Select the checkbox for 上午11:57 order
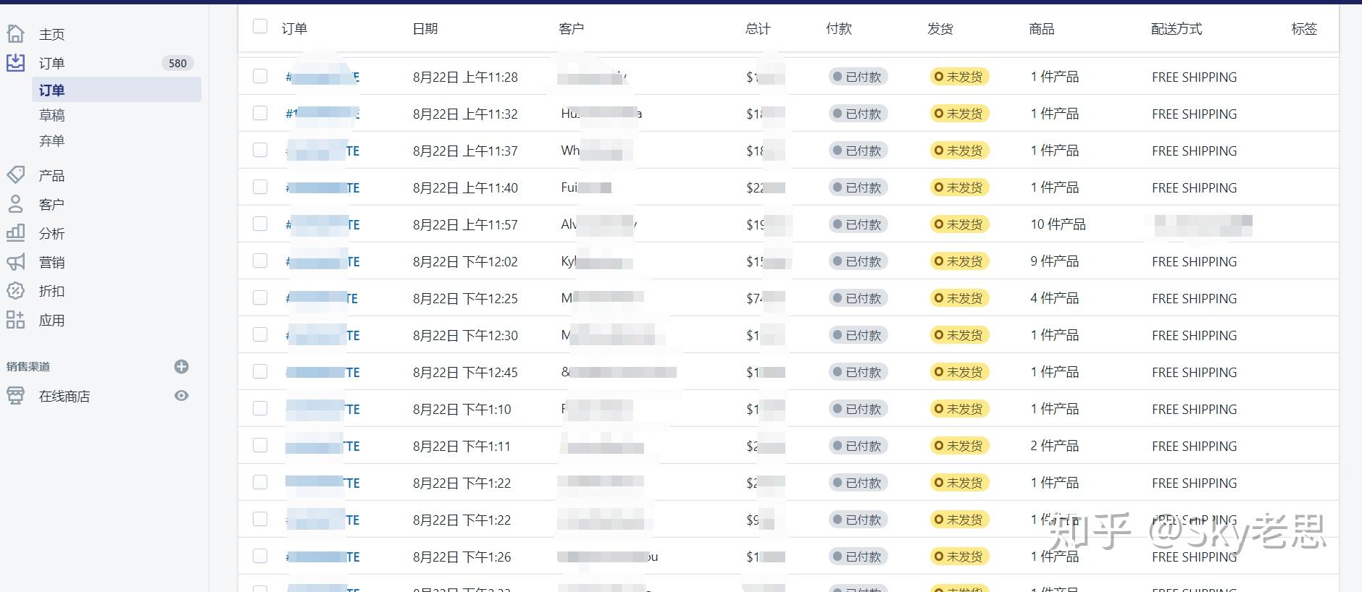The width and height of the screenshot is (1362, 592). click(260, 224)
